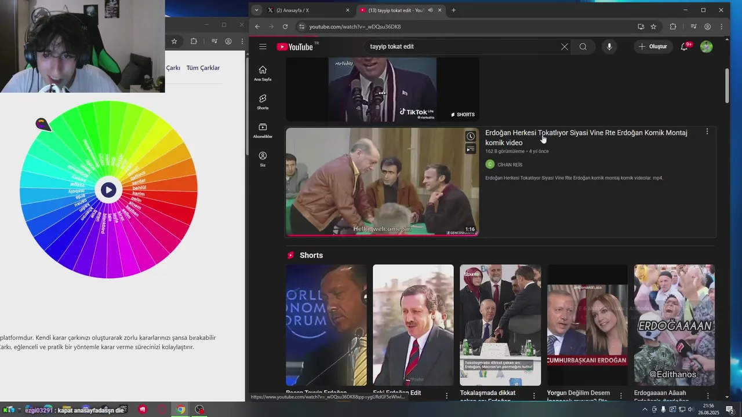Screen dimensions: 742x417
Task: Open Chrome from the Windows taskbar
Action: (181, 409)
